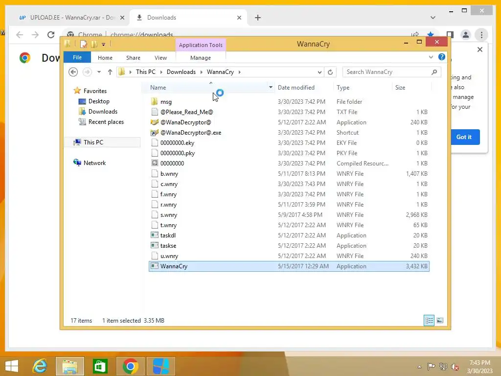Open the msg folder icon

click(154, 102)
